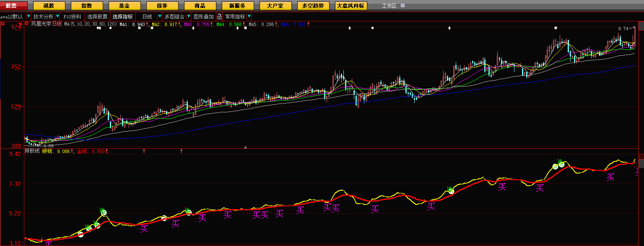Click the white star marker at top right of chart
The image size is (644, 246).
pyautogui.click(x=556, y=28)
